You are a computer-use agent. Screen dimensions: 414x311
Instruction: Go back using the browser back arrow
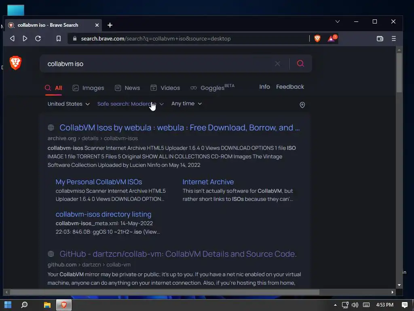pos(12,38)
